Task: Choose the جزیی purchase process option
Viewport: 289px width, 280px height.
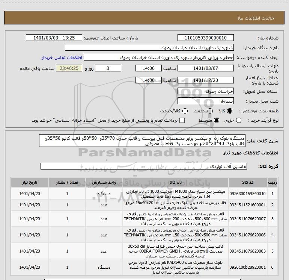Action: 239,121
